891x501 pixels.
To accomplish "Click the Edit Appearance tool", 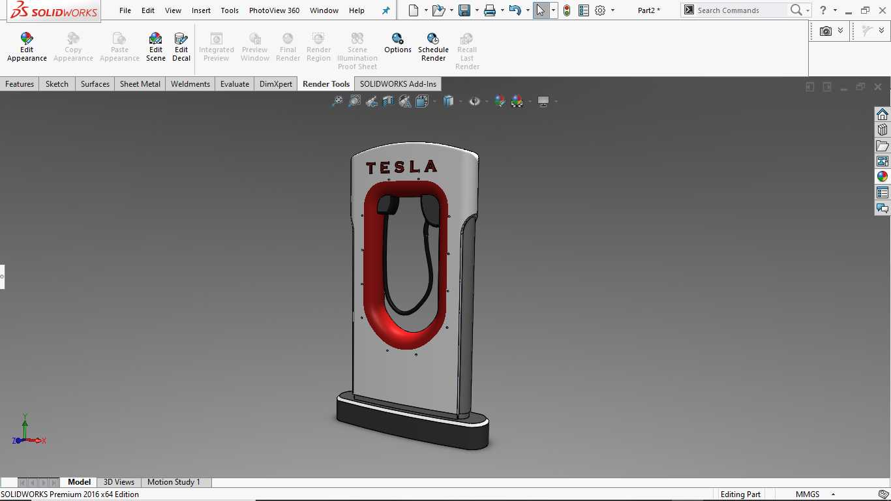I will [27, 48].
